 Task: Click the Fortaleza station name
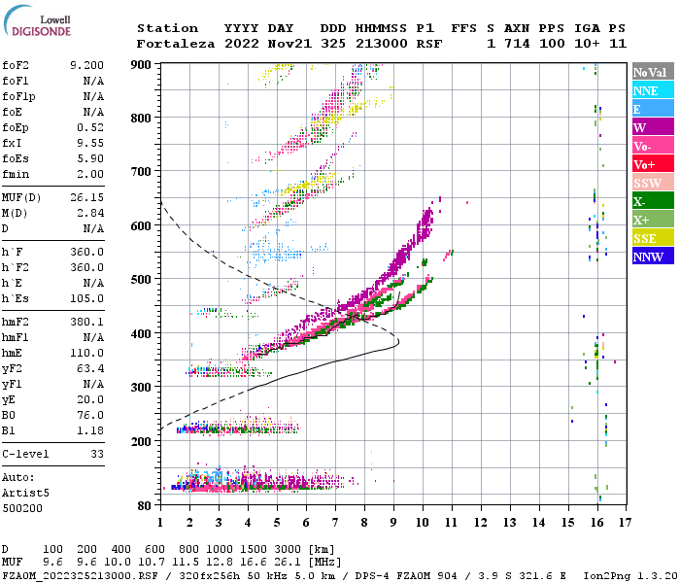click(176, 44)
